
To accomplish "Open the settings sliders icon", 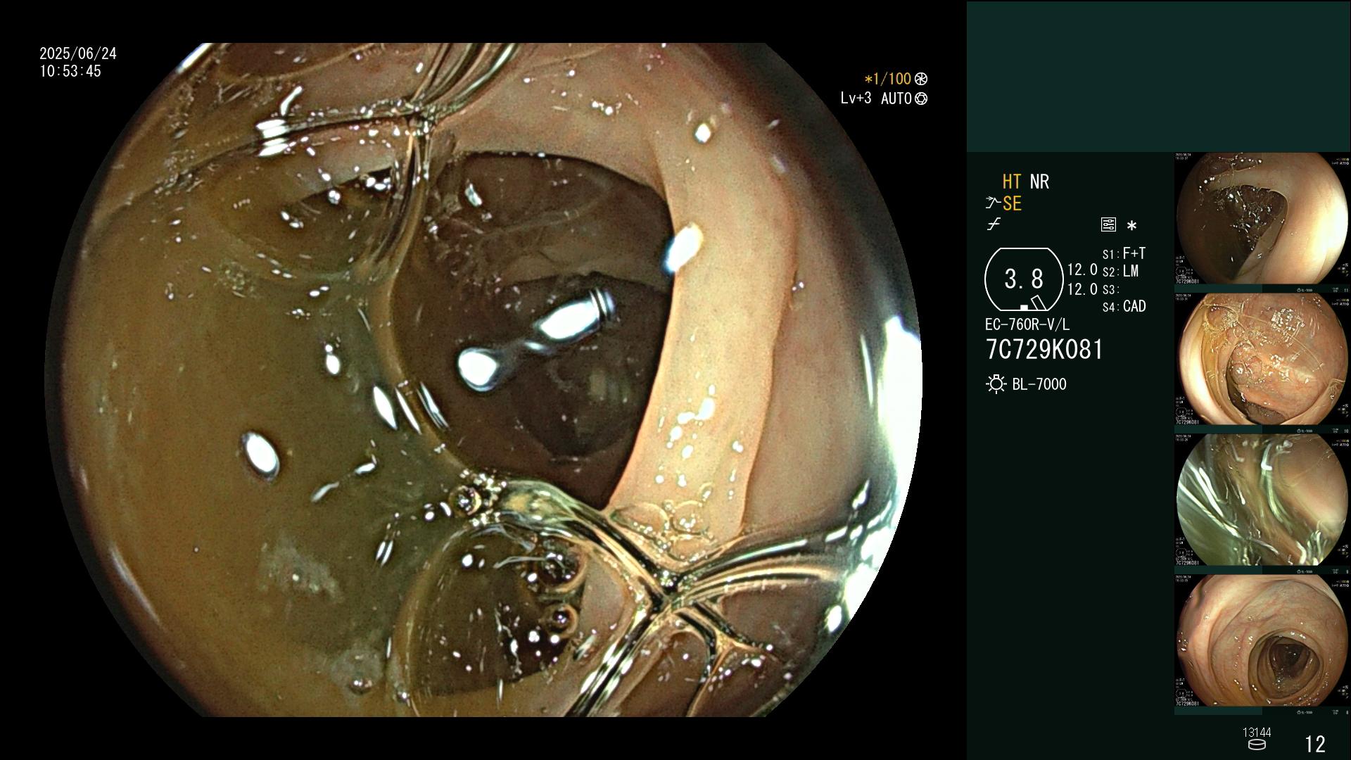I will 1108,224.
